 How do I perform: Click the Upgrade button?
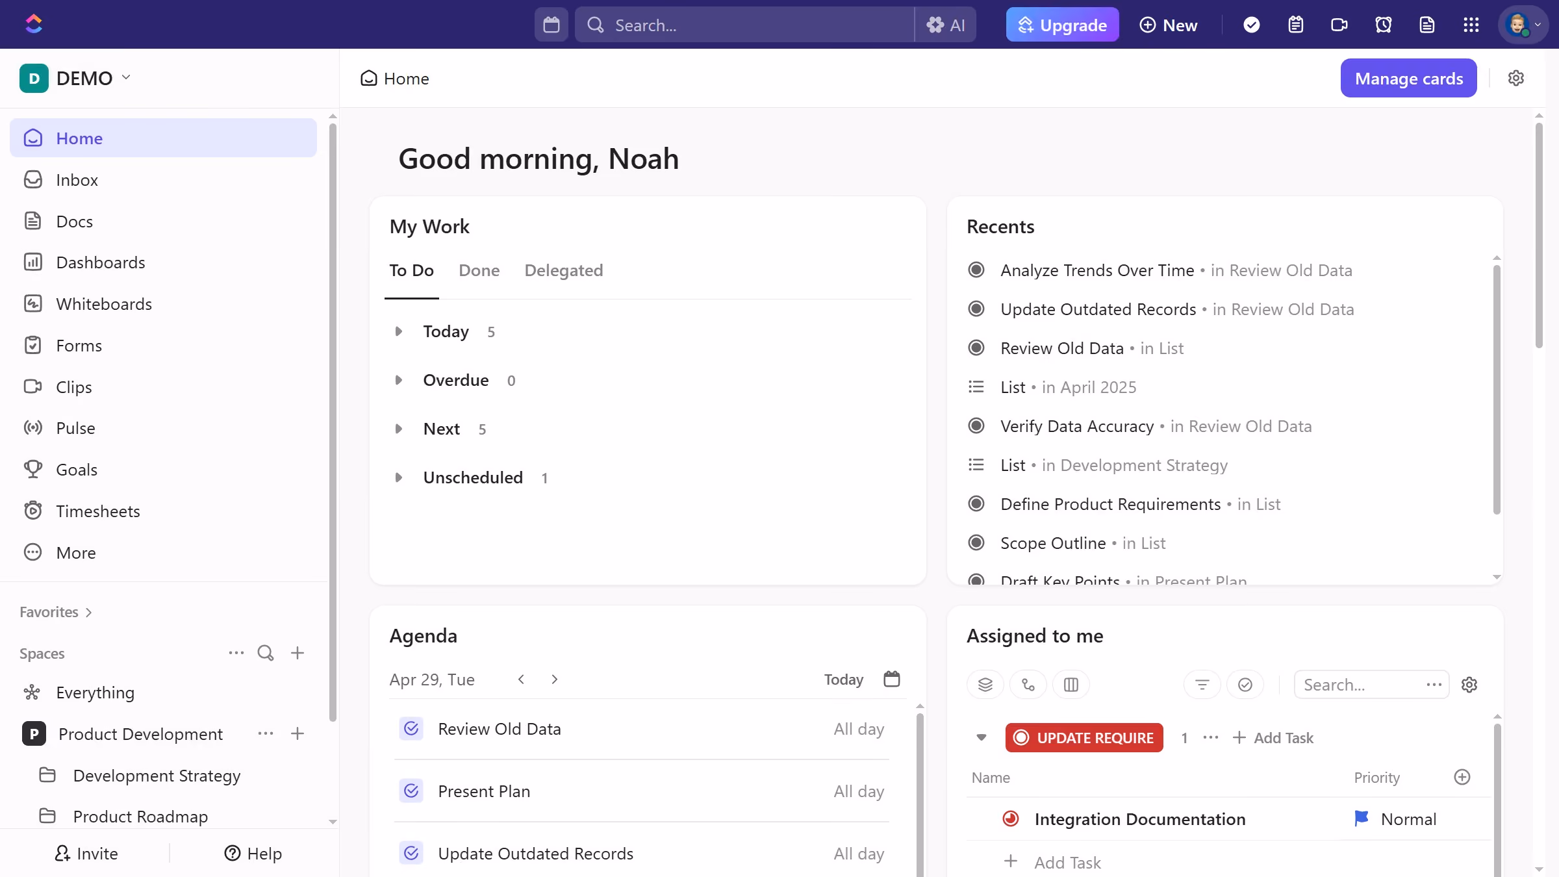(x=1063, y=25)
